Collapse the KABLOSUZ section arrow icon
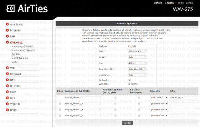Viewport: 200px width, 127px height. 7,42
